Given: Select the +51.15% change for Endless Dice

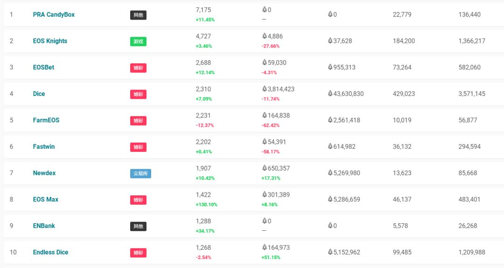Looking at the screenshot, I should point(271,257).
